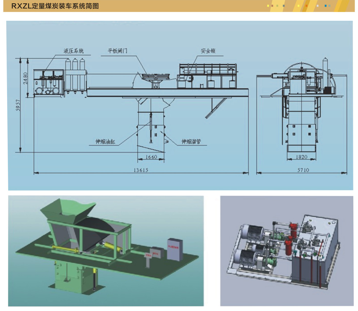Screen dimensions: 358x311
Task: Click the RXZL定量煤炭装车系统简图 page title
Action: point(55,6)
